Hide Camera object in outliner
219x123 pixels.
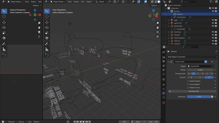[213, 11]
